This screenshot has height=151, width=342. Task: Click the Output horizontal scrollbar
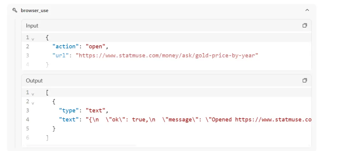pyautogui.click(x=81, y=145)
